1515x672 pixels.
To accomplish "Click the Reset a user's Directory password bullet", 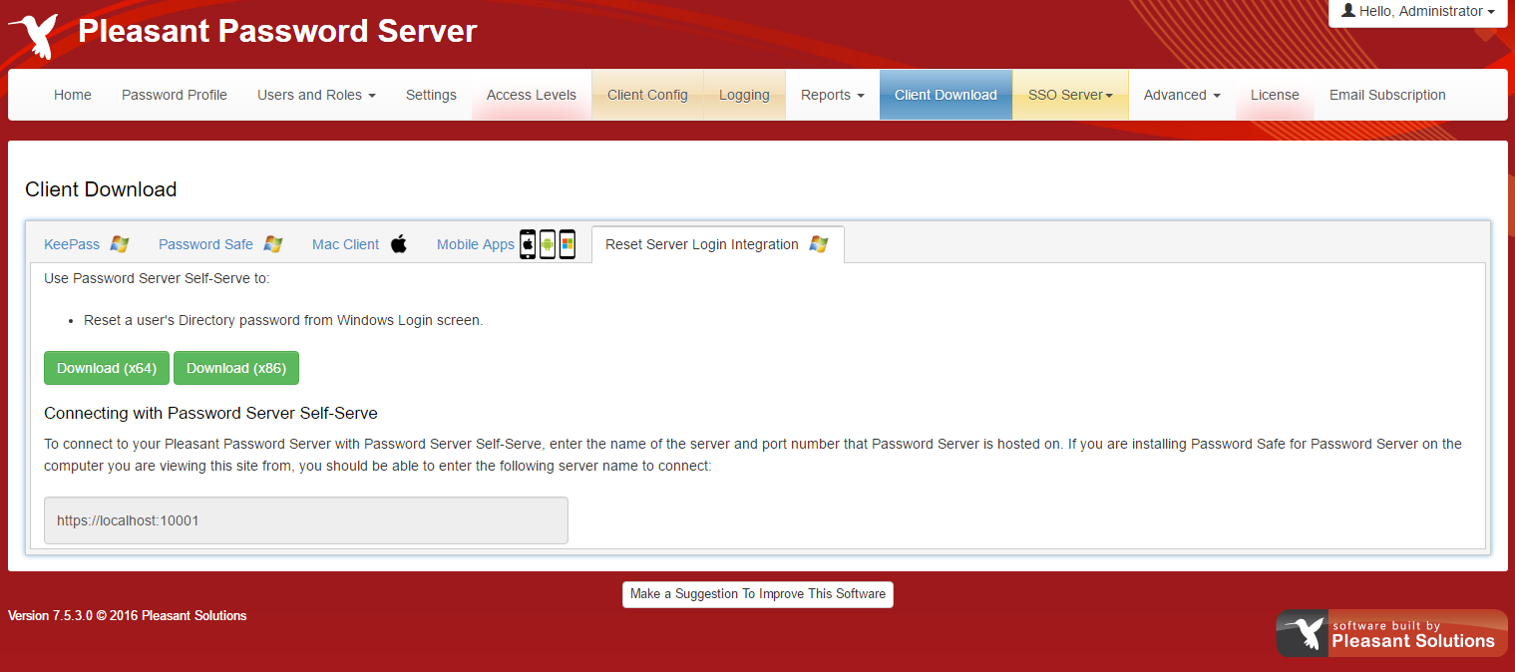I will point(283,320).
